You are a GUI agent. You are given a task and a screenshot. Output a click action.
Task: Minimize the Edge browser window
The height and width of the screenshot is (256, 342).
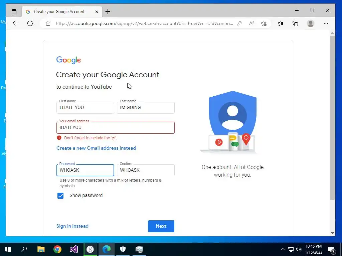coord(297,10)
